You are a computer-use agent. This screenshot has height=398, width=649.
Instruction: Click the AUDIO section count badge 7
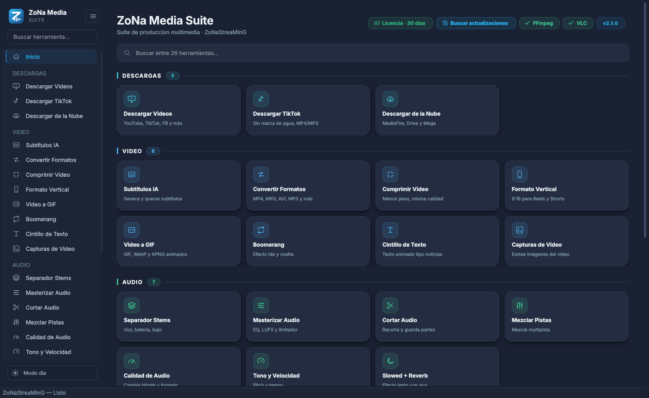154,282
